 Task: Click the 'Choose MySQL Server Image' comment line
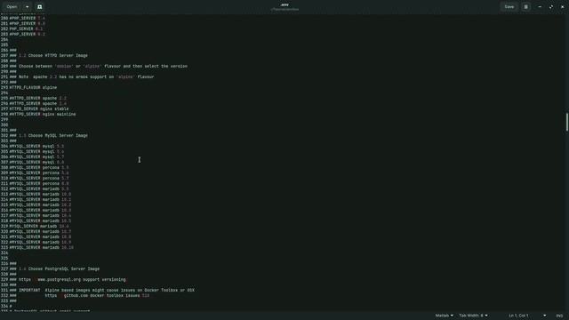point(49,135)
